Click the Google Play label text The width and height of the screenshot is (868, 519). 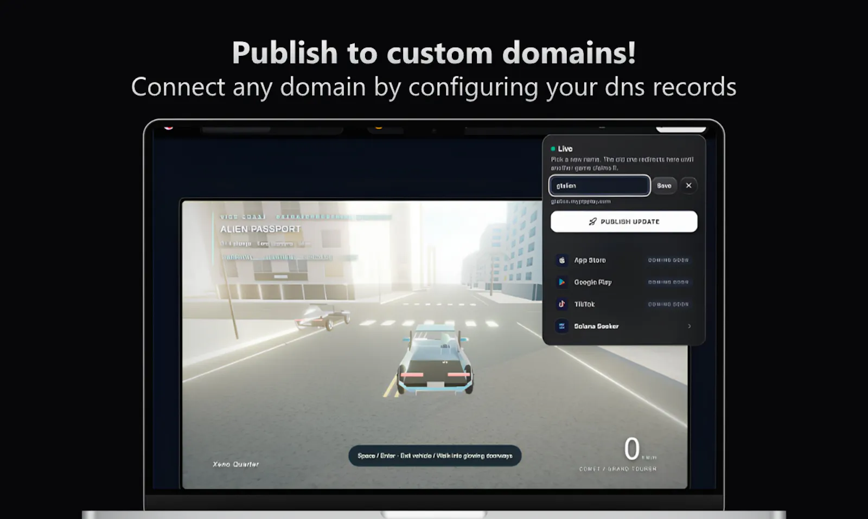[x=593, y=282]
